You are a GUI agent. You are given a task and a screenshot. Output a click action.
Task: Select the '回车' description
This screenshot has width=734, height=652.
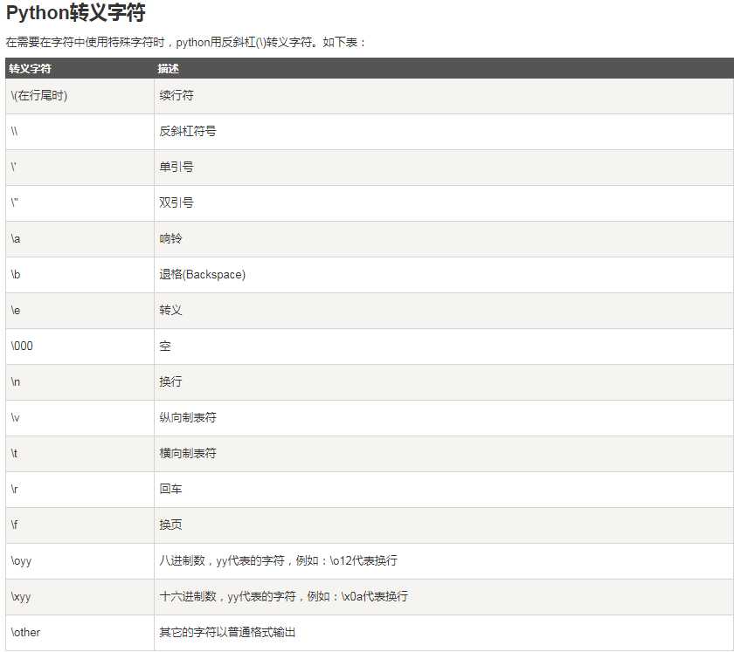pos(171,490)
